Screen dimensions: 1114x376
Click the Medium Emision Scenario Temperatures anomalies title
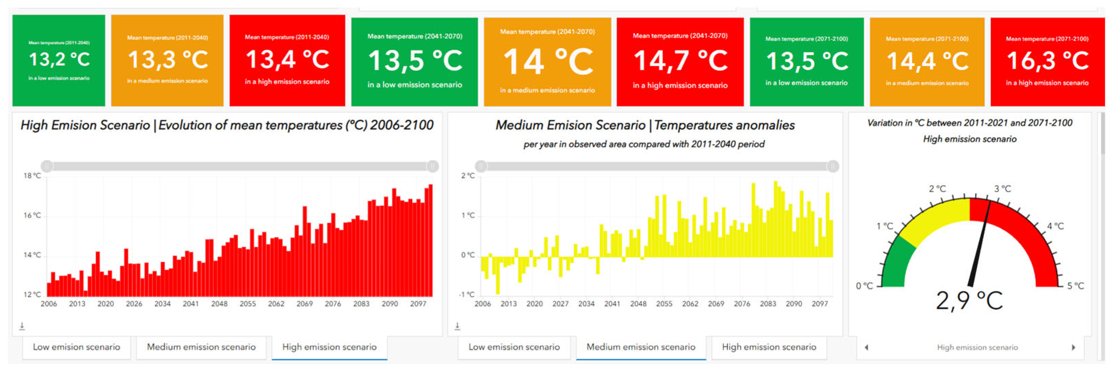click(x=645, y=125)
